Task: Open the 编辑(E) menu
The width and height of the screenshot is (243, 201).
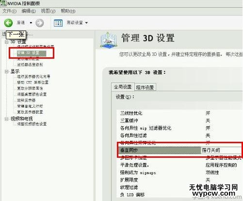Action: tap(29, 11)
